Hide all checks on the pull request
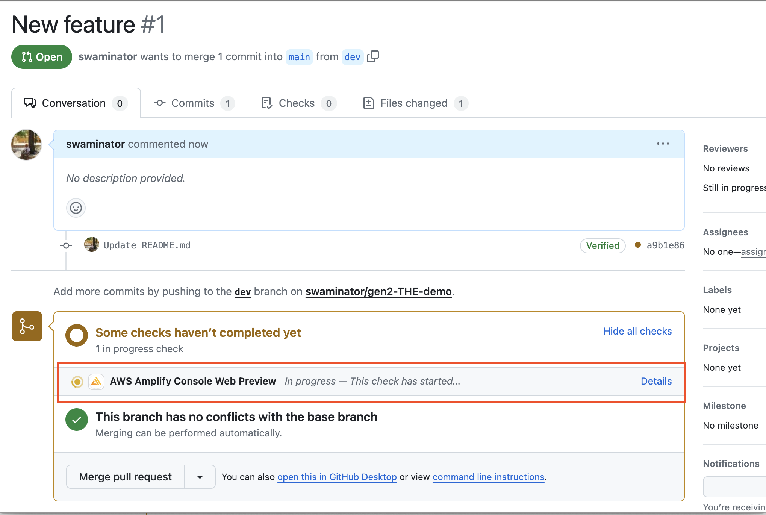Image resolution: width=766 pixels, height=515 pixels. pyautogui.click(x=637, y=331)
